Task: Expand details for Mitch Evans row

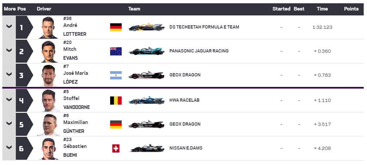Action: click(9, 50)
